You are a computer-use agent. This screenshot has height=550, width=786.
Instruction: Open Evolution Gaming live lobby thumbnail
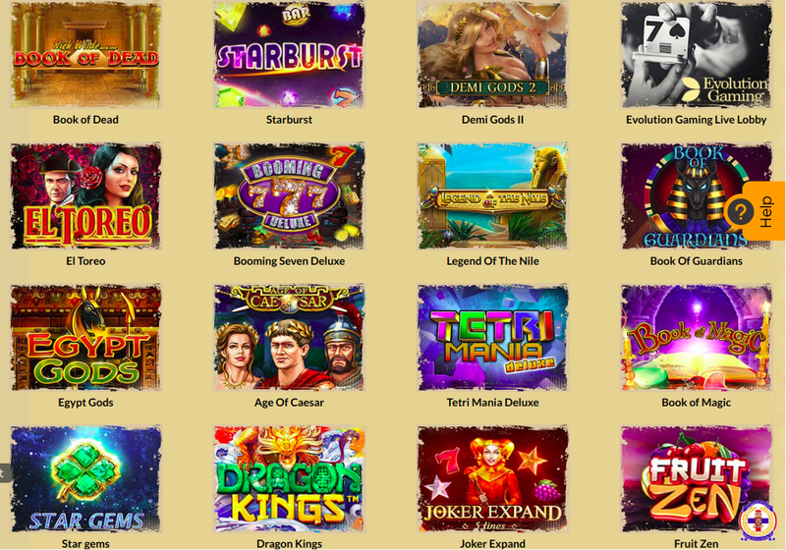pyautogui.click(x=697, y=55)
